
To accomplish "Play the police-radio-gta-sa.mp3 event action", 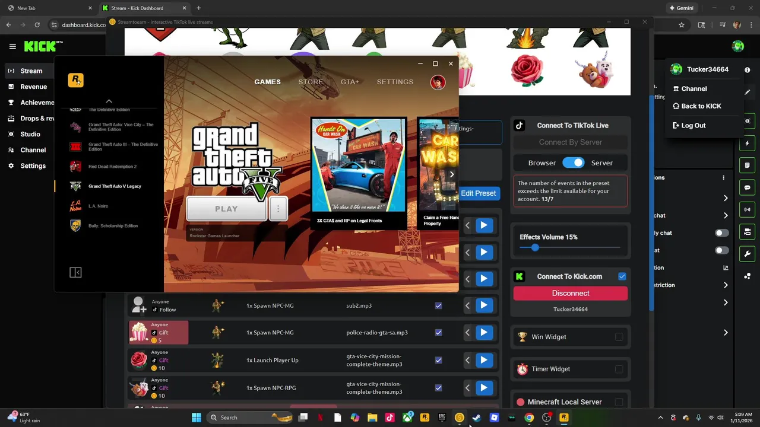I will [484, 333].
